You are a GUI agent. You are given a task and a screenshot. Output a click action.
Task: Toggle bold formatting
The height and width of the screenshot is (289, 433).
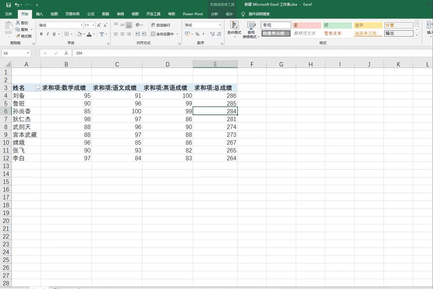[x=41, y=34]
